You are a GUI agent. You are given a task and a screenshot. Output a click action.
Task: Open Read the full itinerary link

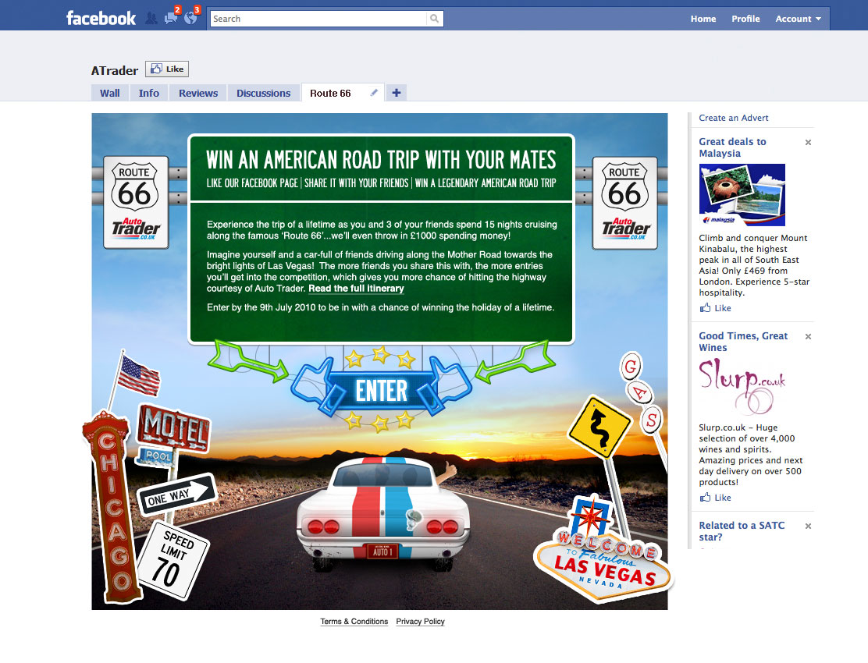tap(356, 289)
